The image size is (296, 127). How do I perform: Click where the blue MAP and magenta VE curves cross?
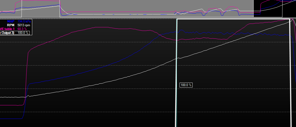(160, 35)
